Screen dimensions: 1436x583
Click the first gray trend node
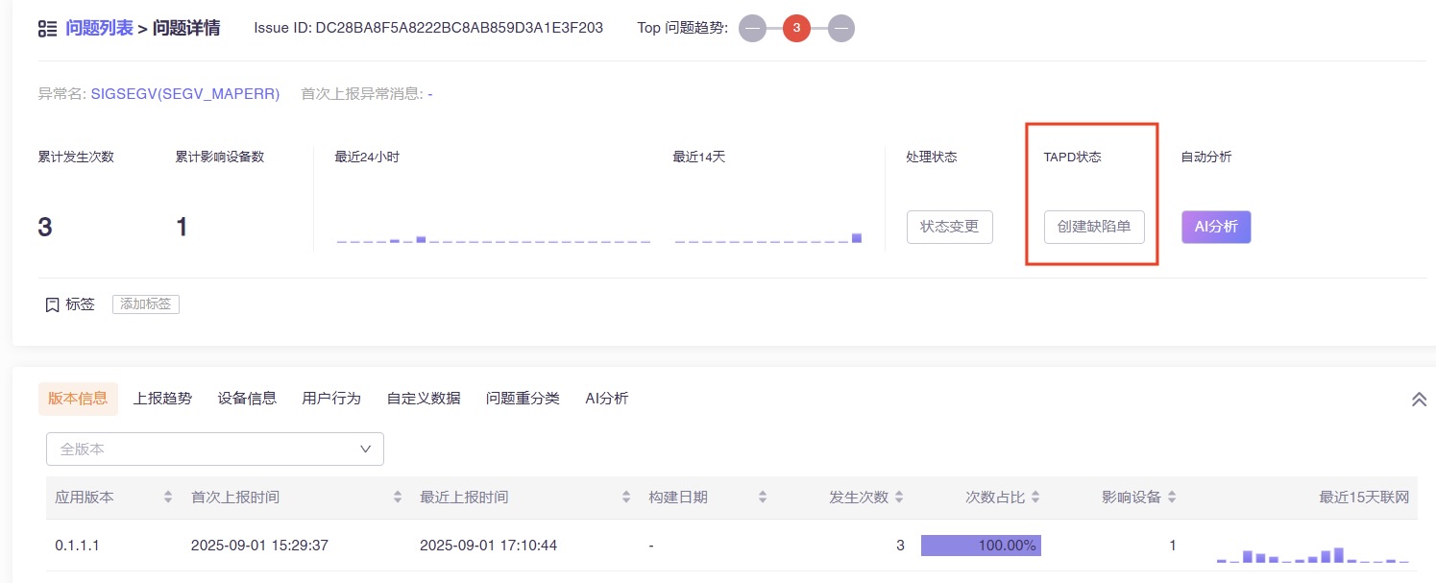752,28
